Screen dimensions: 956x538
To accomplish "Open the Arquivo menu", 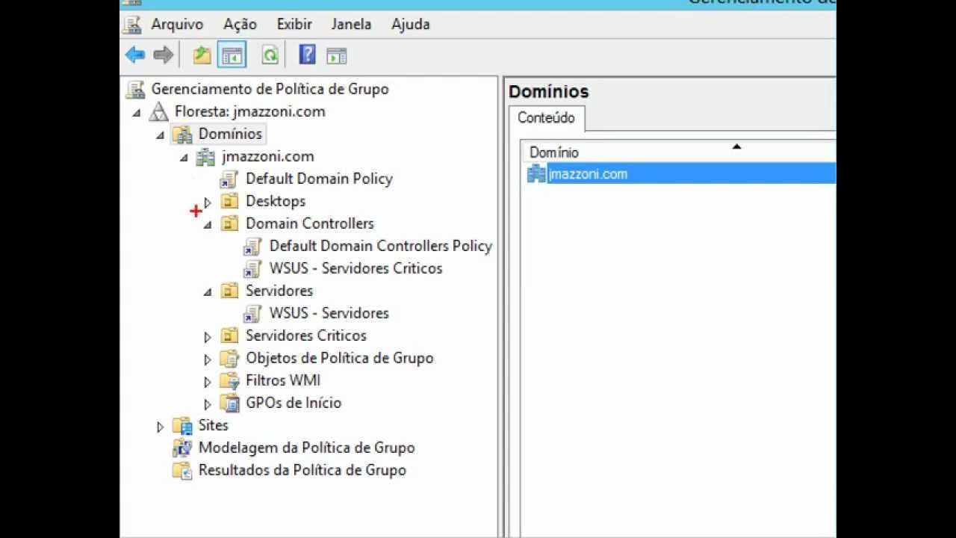I will (x=177, y=24).
